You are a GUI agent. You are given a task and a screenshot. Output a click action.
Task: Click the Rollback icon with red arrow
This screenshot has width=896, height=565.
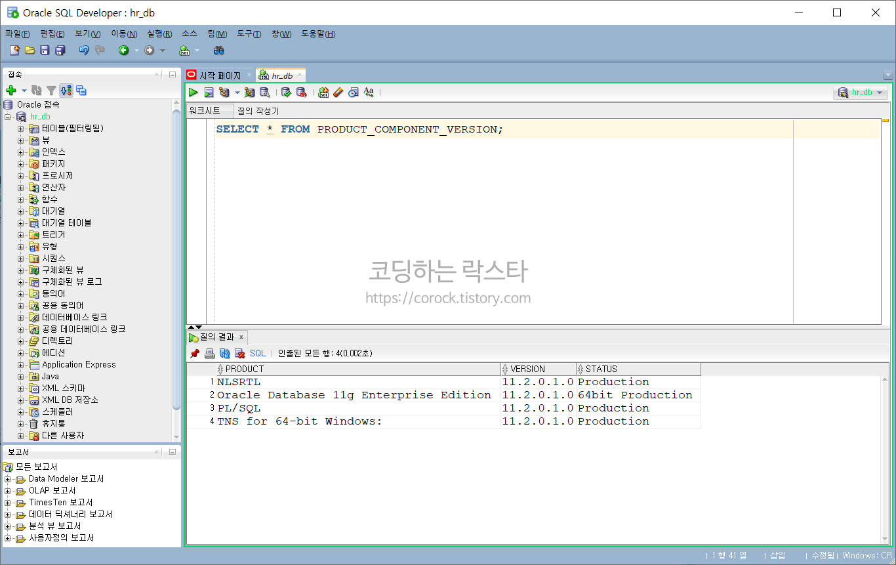302,93
